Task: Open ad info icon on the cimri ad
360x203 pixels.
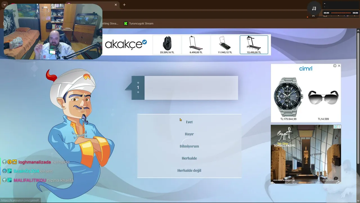Action: (x=335, y=66)
